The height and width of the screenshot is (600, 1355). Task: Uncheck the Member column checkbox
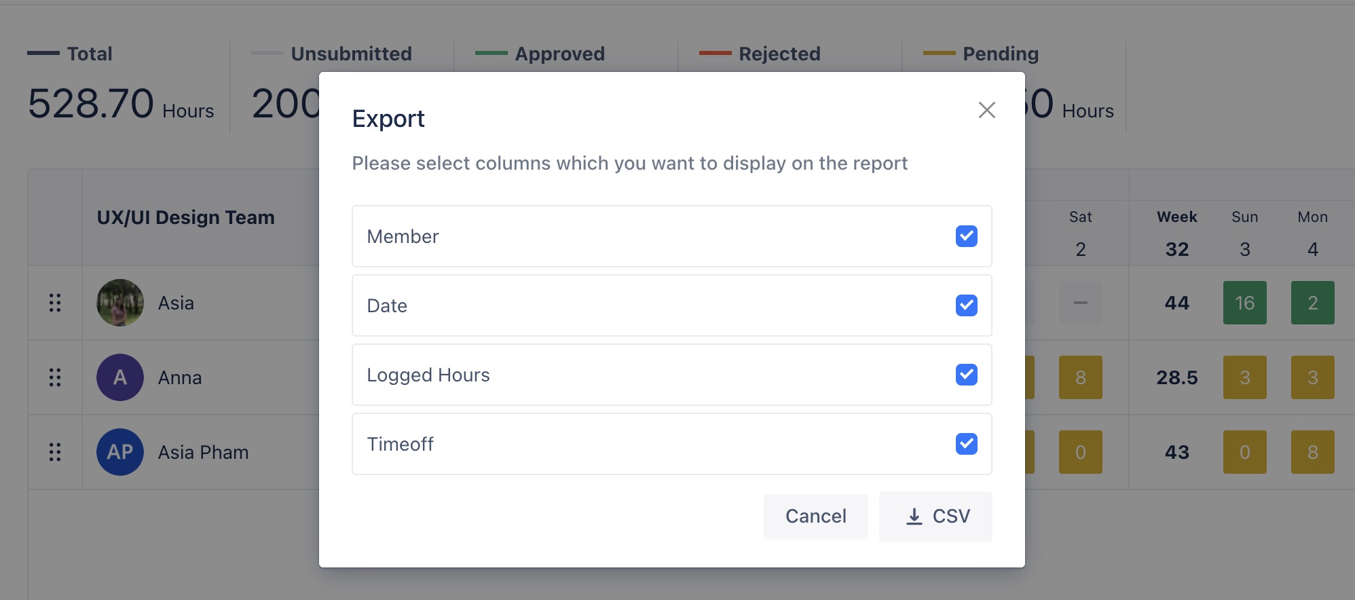click(966, 236)
